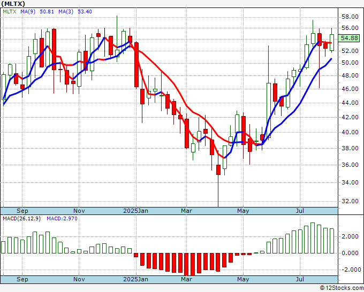
Task: Click the 52.00 price axis label
Action: coord(350,51)
